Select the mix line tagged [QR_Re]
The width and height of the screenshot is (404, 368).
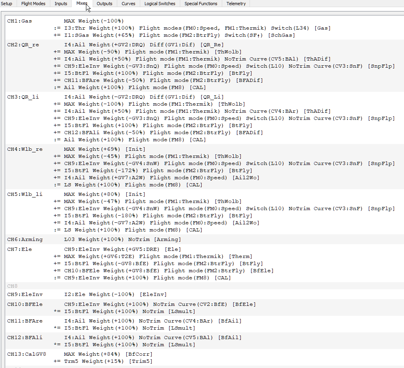tap(144, 45)
